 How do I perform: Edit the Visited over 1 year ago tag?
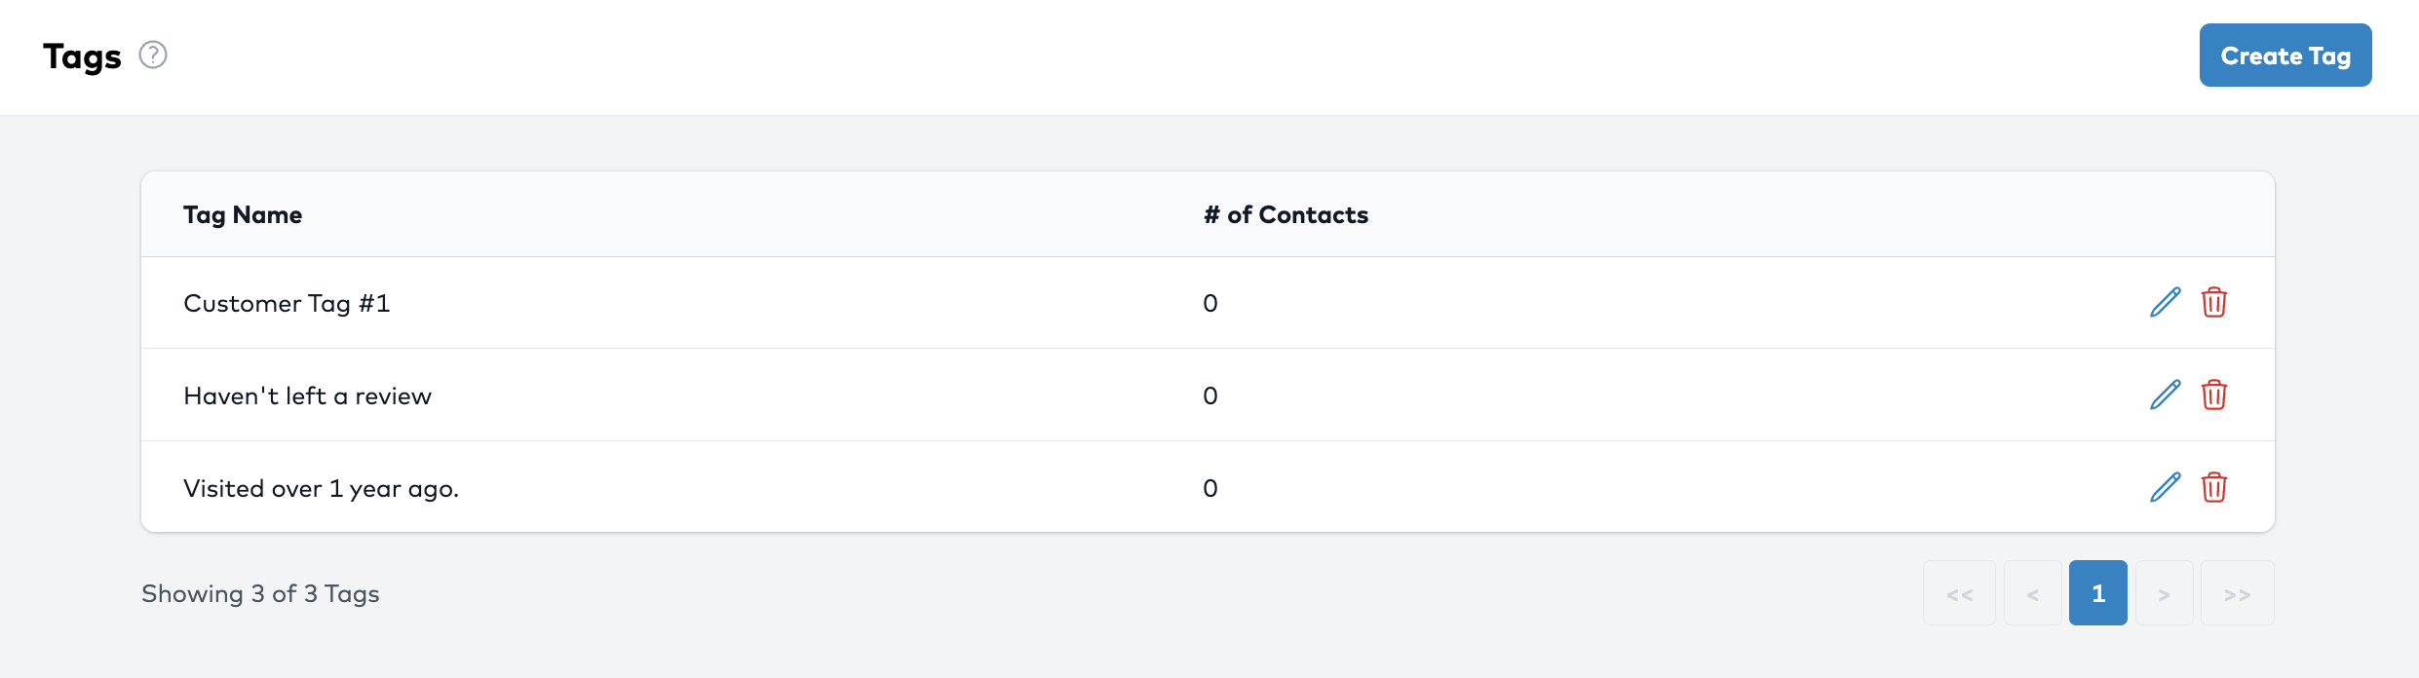[x=2165, y=487]
